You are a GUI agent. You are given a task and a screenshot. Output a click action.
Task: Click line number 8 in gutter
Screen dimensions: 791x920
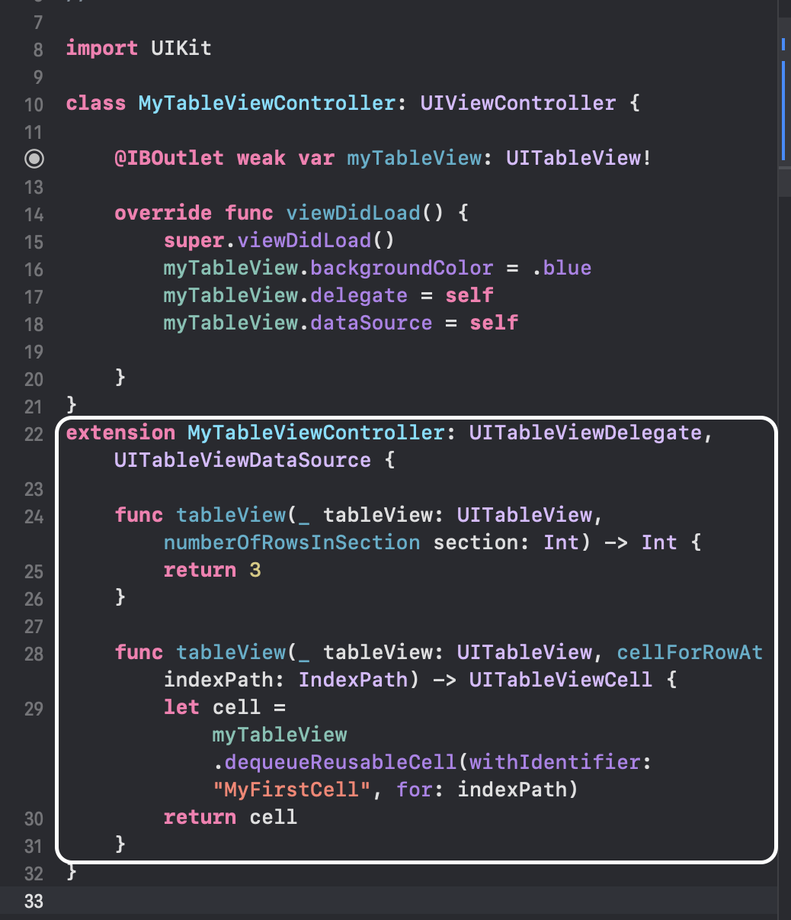38,50
